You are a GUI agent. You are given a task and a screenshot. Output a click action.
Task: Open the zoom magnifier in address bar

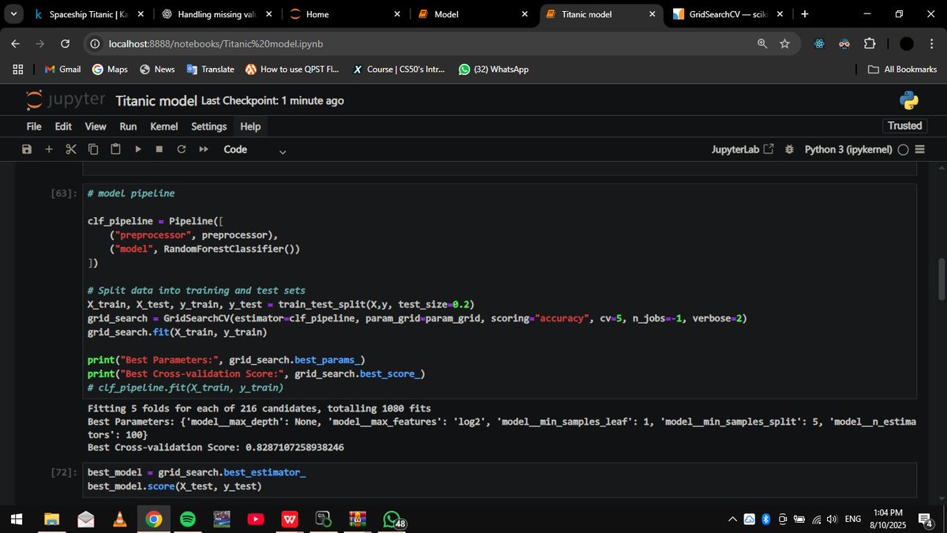tap(762, 44)
